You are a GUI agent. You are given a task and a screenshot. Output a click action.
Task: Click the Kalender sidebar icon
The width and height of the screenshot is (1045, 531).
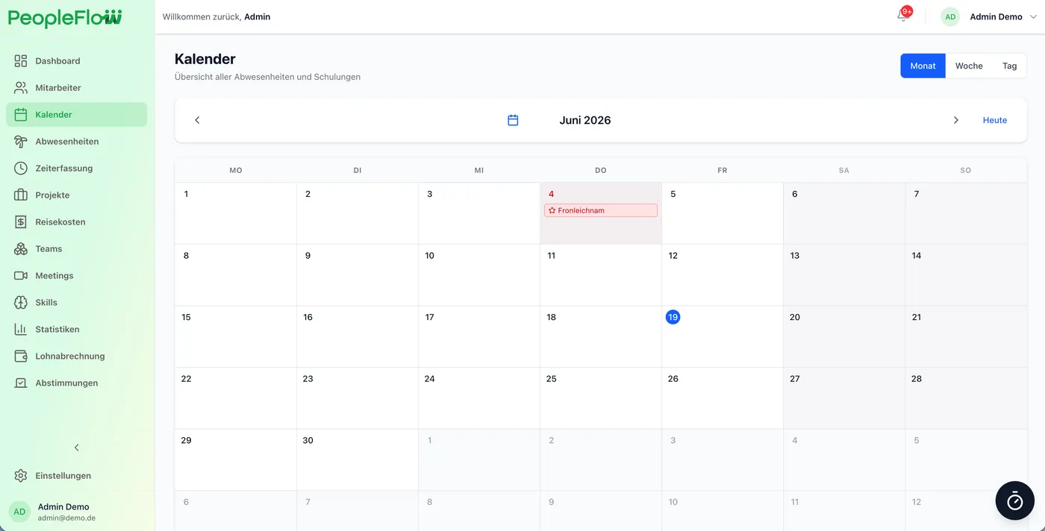(x=21, y=115)
